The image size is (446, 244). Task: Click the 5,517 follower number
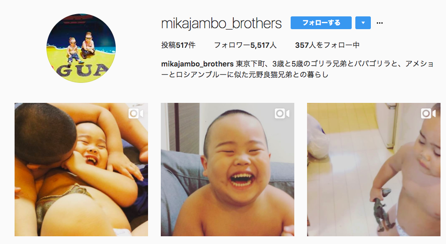[260, 45]
